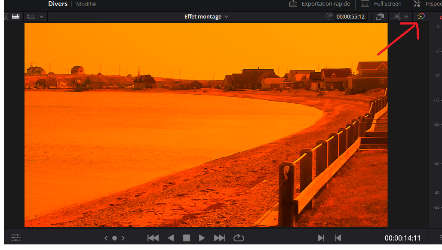Stop playback
The height and width of the screenshot is (250, 442).
[187, 238]
